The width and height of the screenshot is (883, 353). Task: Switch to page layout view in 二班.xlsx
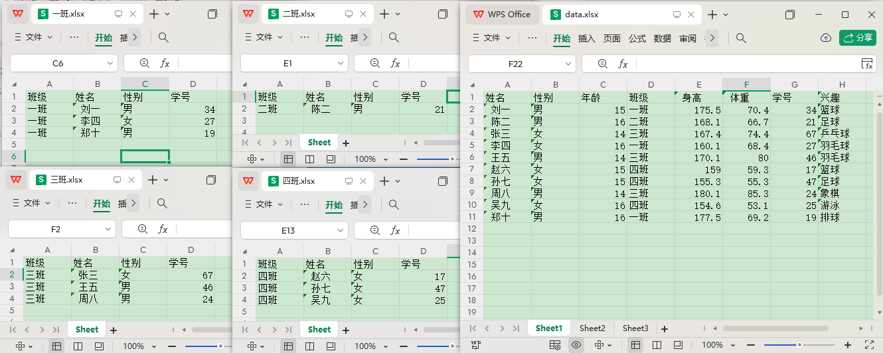click(309, 159)
